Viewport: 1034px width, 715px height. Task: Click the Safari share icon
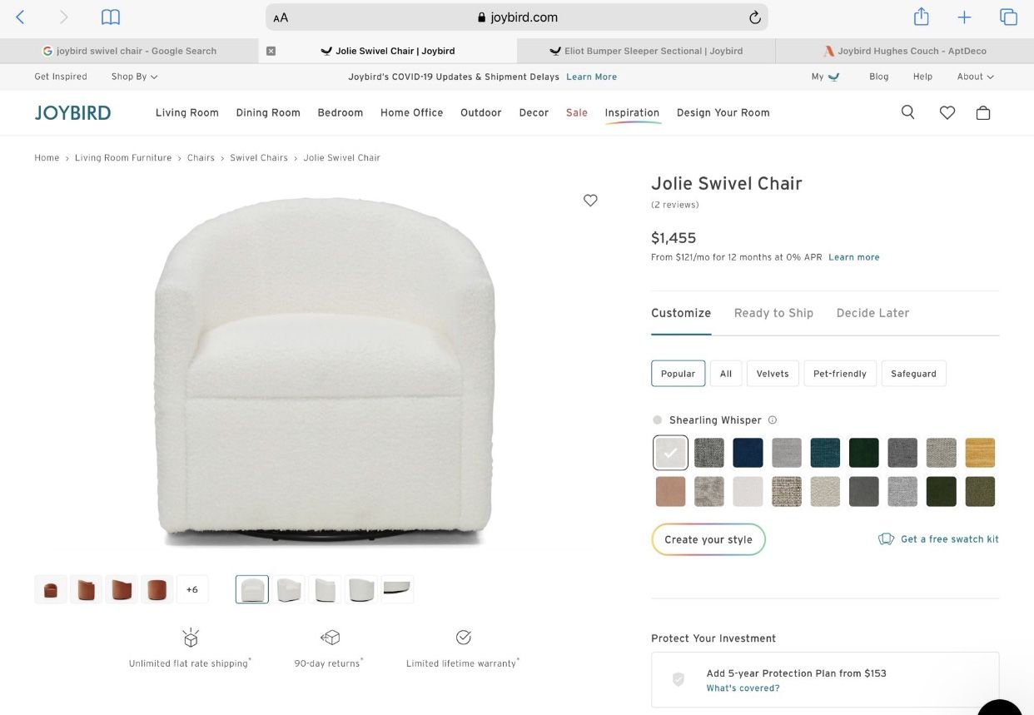click(921, 16)
